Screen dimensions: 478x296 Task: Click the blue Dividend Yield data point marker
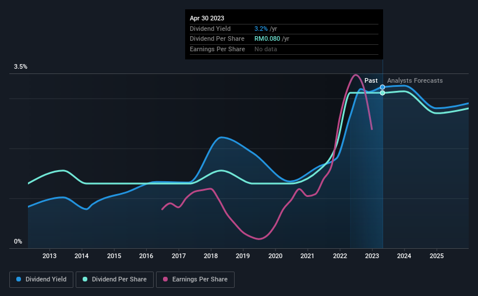(x=383, y=87)
